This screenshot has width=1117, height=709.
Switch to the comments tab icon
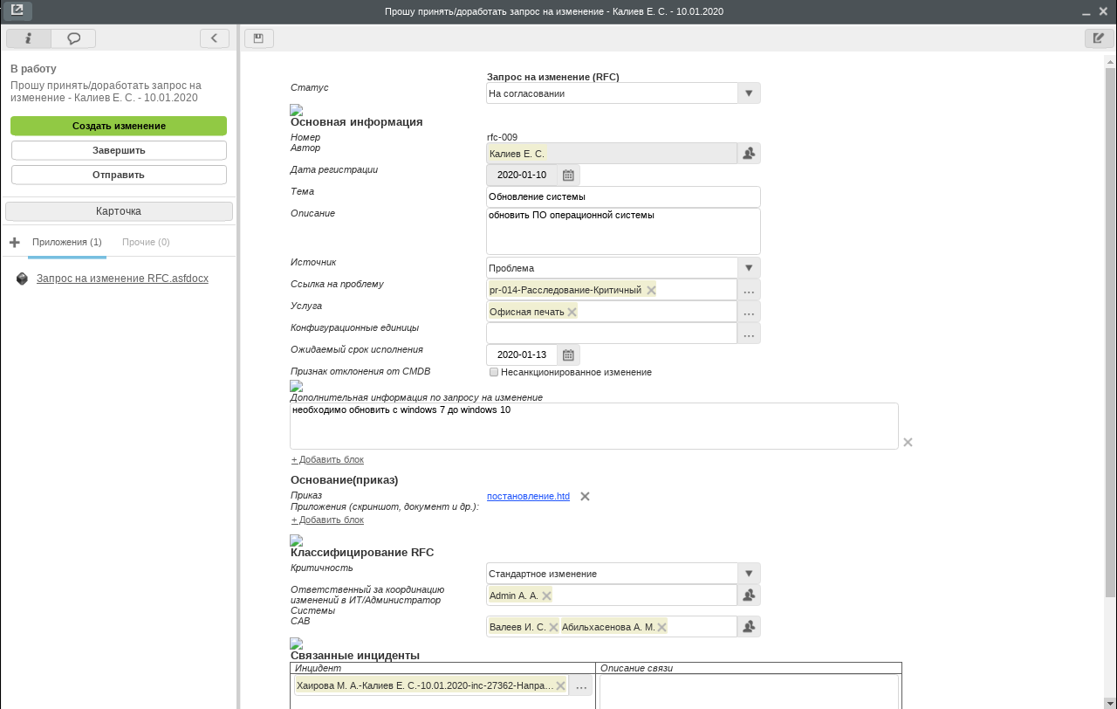click(x=74, y=38)
